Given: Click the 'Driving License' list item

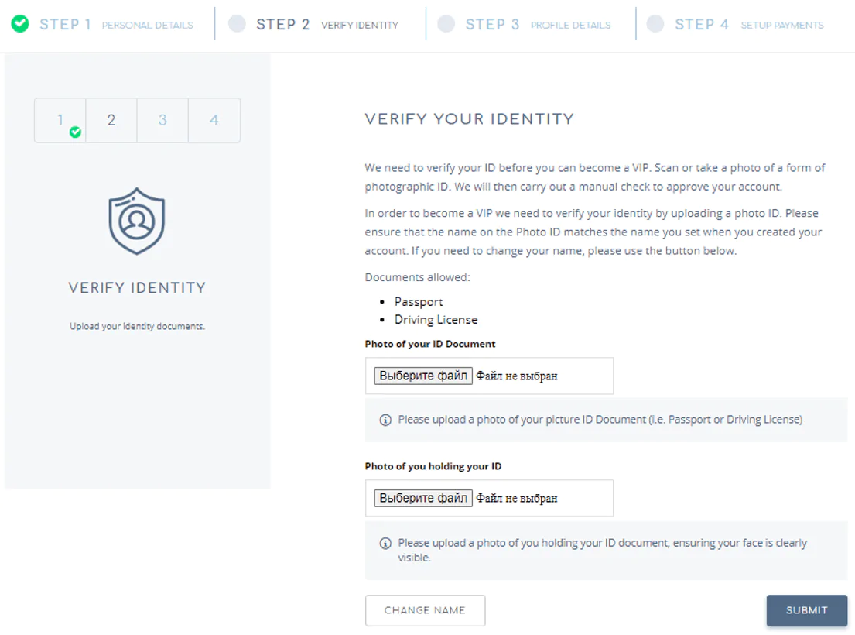Looking at the screenshot, I should point(436,320).
